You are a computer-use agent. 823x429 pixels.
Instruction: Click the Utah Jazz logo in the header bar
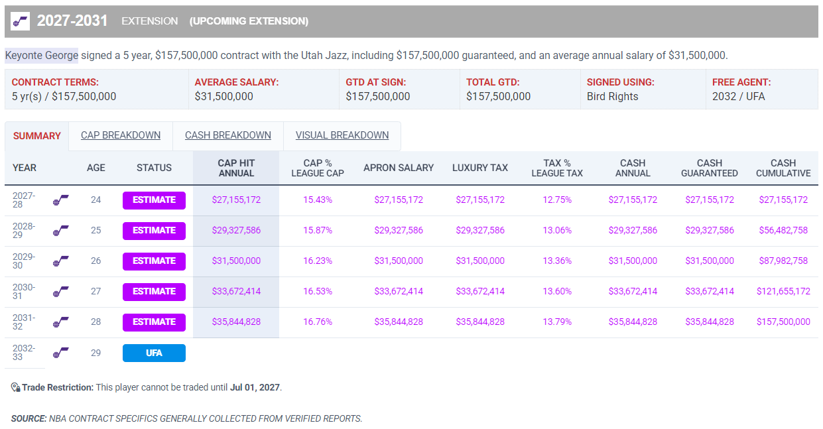(21, 21)
